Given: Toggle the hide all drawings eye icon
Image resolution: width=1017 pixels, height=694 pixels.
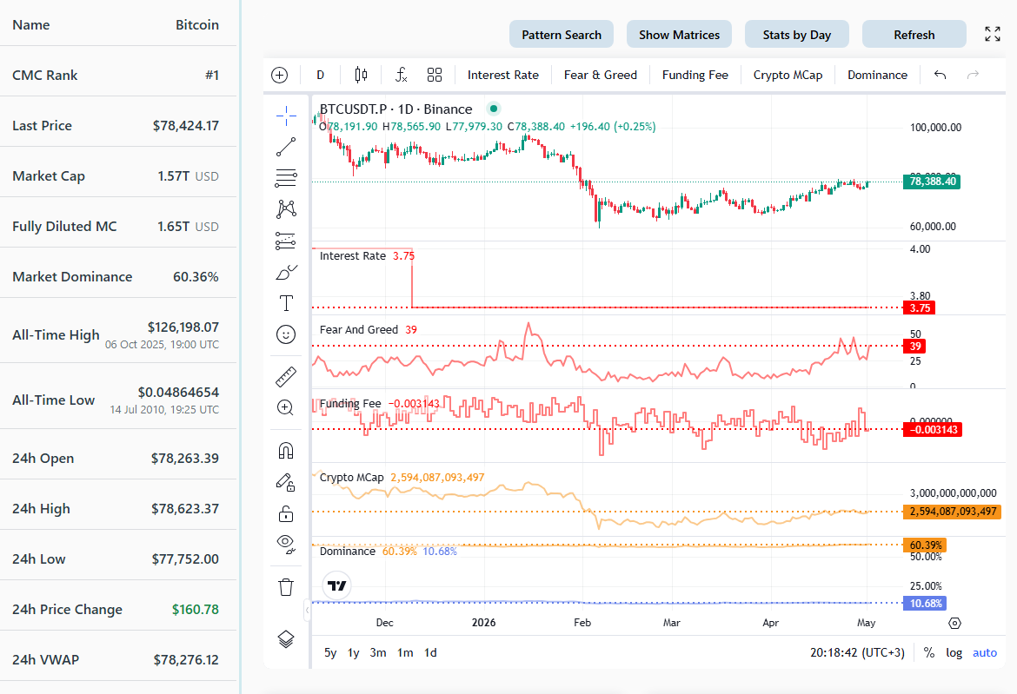Looking at the screenshot, I should [286, 545].
